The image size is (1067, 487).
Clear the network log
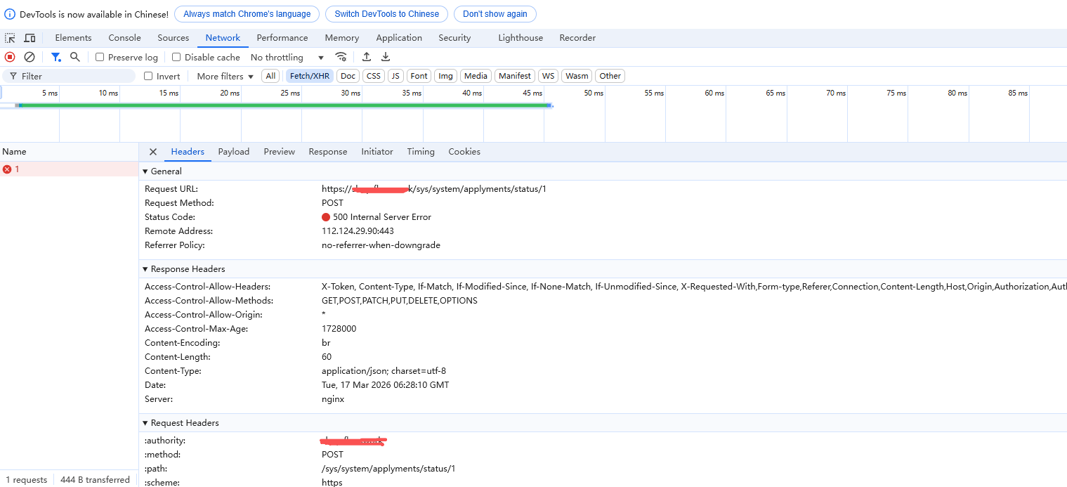(x=30, y=57)
